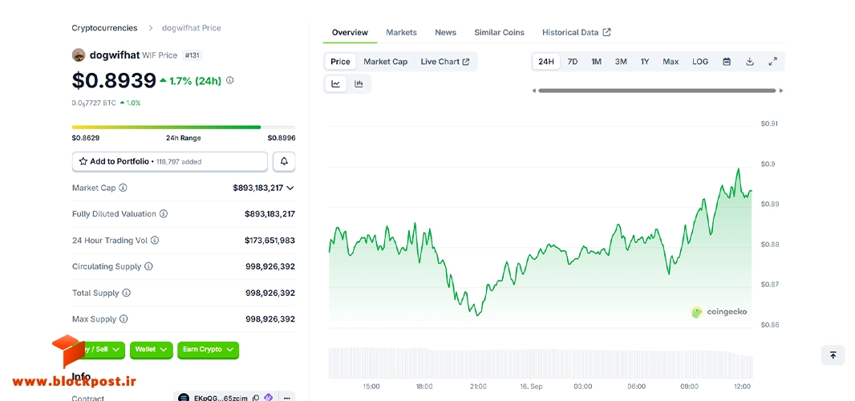Open the Earn Crypto dropdown
Screen dimensions: 855x401
click(209, 350)
